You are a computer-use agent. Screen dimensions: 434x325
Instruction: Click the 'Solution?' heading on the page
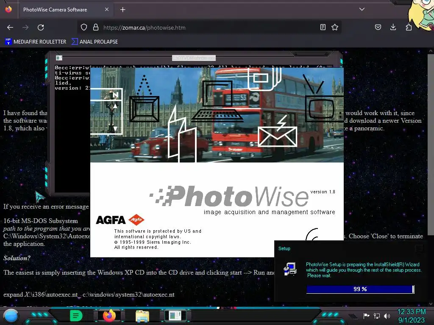click(17, 258)
